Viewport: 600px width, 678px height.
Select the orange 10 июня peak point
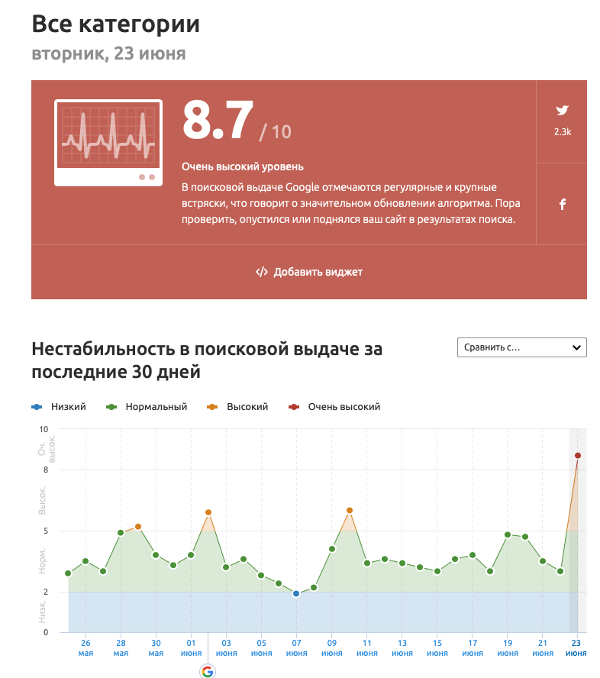(x=350, y=510)
